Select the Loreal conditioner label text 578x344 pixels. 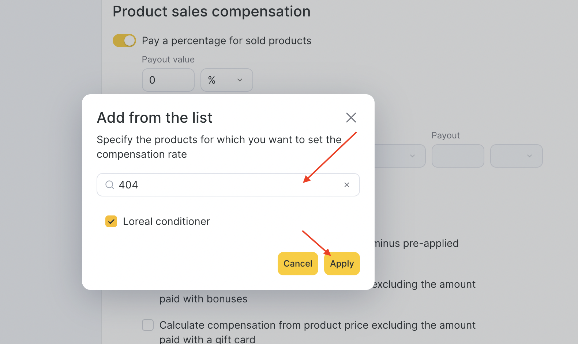coord(166,221)
